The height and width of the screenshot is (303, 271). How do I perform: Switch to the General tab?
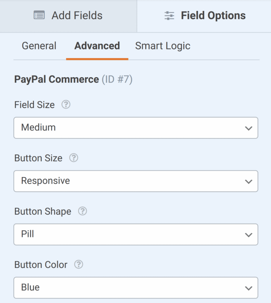pos(39,46)
